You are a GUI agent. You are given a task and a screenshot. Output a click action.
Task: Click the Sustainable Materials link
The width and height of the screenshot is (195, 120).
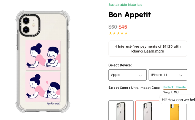pyautogui.click(x=125, y=5)
